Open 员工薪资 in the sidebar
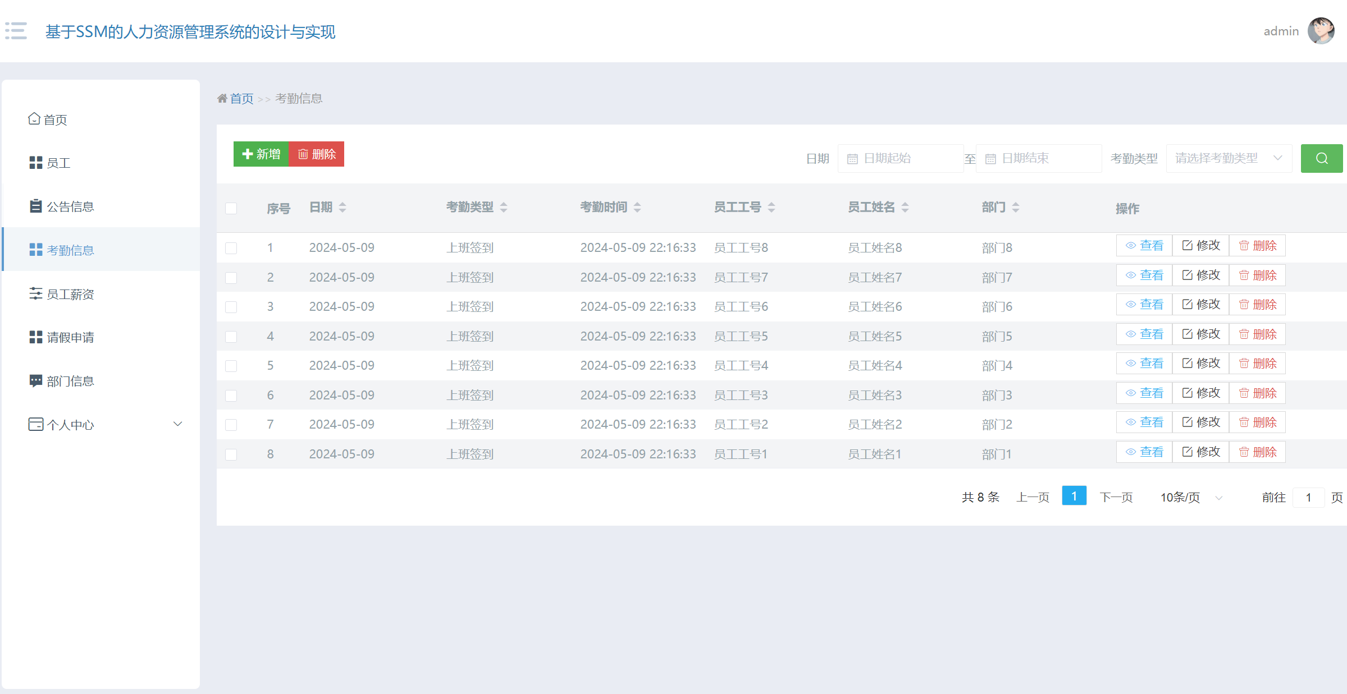The image size is (1347, 694). pos(70,294)
